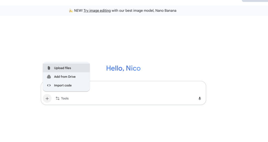
Task: Click the Tools sliders icon
Action: click(58, 98)
